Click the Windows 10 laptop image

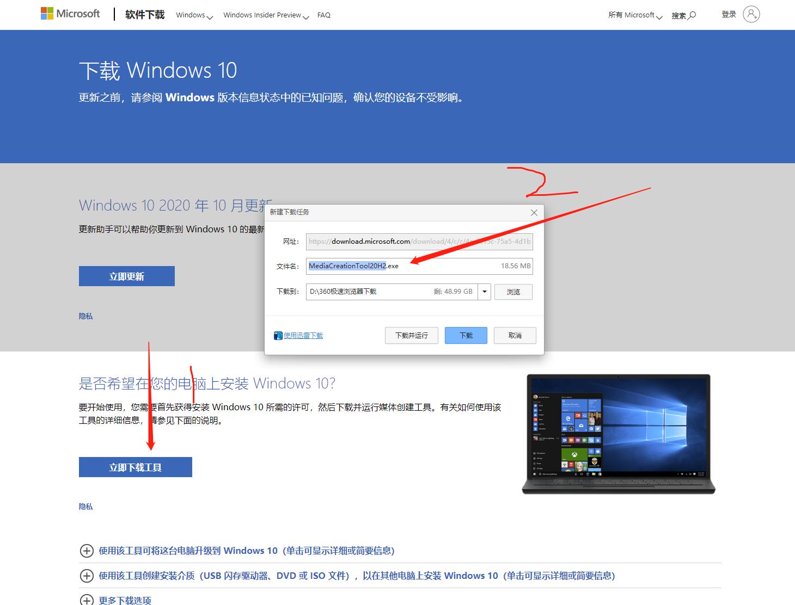619,434
